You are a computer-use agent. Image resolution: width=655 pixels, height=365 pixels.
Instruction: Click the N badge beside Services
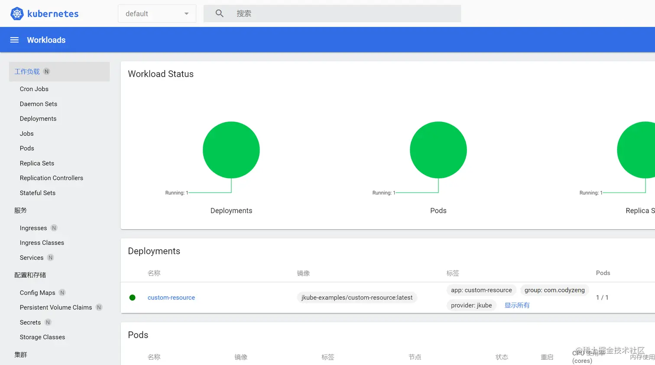coord(50,258)
